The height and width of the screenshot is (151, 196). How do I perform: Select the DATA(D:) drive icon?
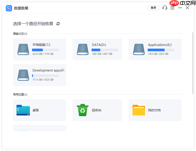click(83, 49)
